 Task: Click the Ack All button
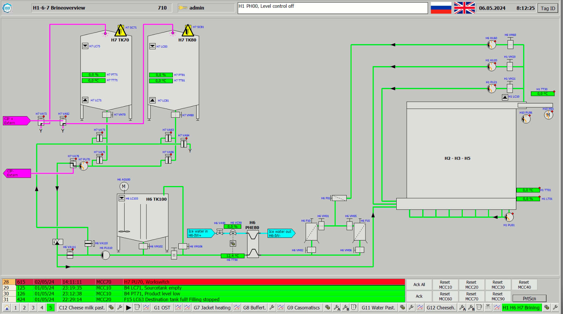coord(419,285)
